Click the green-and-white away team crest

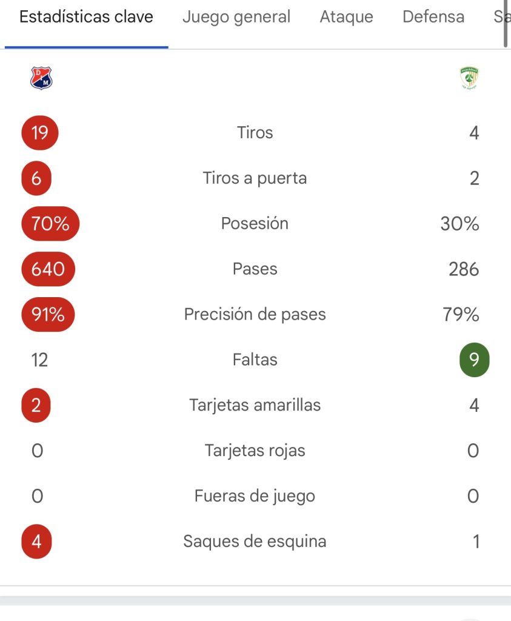tap(469, 78)
